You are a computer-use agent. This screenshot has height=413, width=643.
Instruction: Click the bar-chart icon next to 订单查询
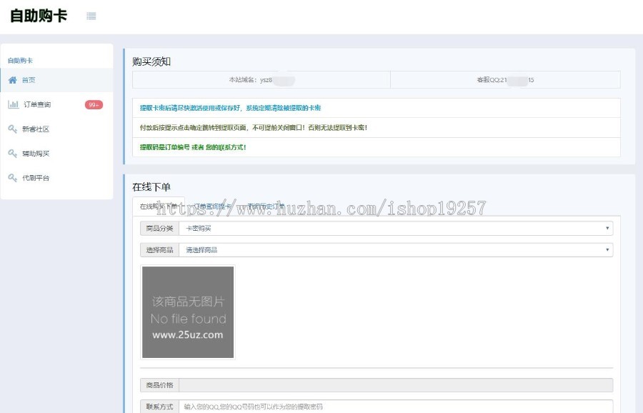pyautogui.click(x=13, y=104)
